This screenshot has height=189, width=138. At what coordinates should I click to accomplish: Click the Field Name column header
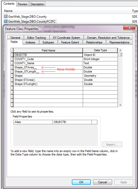tap(48, 50)
